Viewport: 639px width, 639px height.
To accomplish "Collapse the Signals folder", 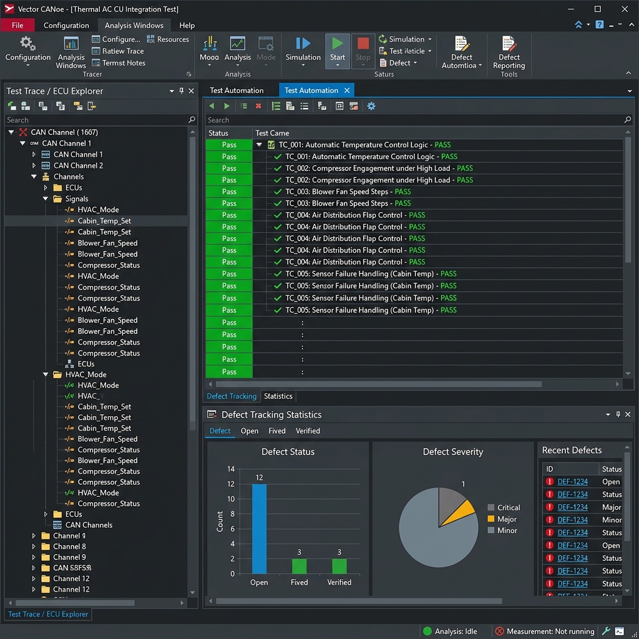I will 46,198.
